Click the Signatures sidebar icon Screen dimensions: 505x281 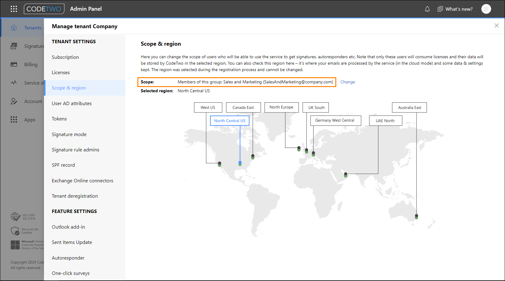point(14,46)
